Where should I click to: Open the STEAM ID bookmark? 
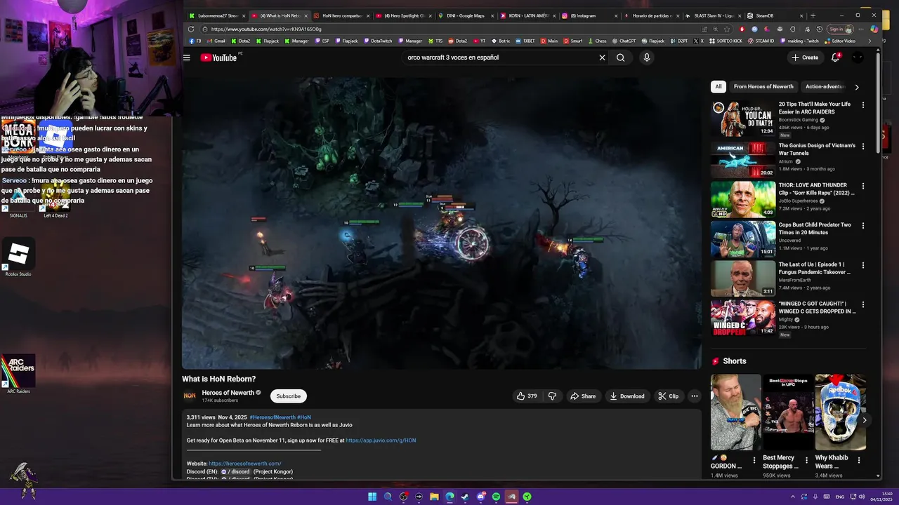tap(762, 41)
